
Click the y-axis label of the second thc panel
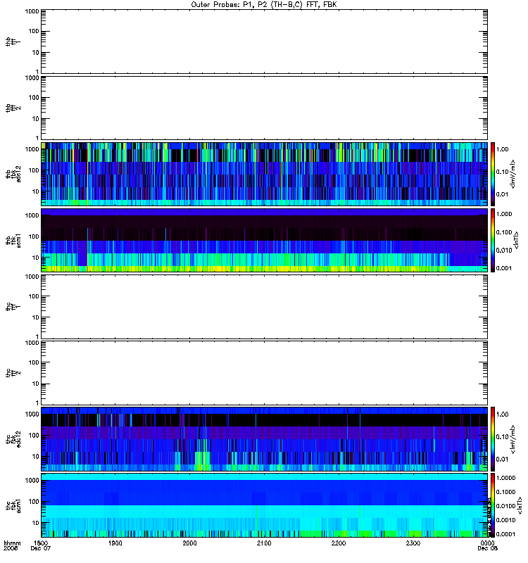[x=13, y=373]
